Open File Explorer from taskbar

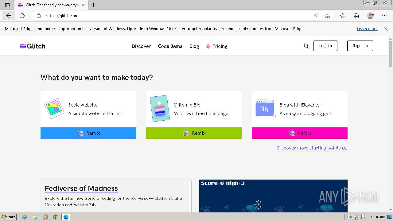click(35, 217)
